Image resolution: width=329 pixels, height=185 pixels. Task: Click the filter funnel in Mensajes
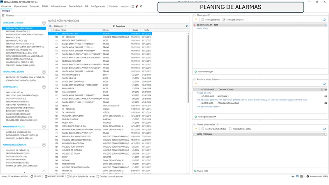196,20
